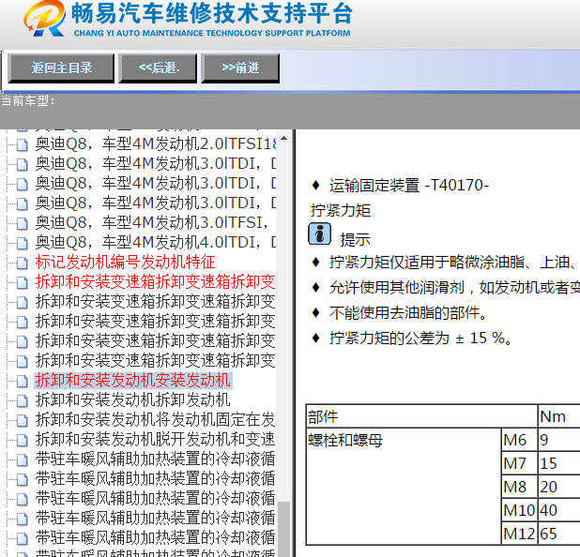Click the page icon of the 3.0lTFSI row
This screenshot has height=557, width=580.
pos(23,223)
